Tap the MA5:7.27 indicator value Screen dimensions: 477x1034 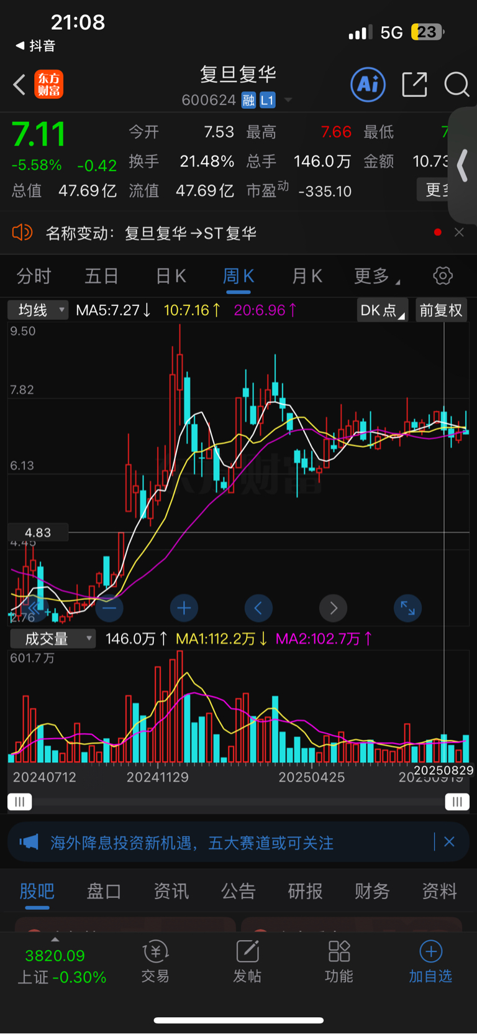point(113,310)
